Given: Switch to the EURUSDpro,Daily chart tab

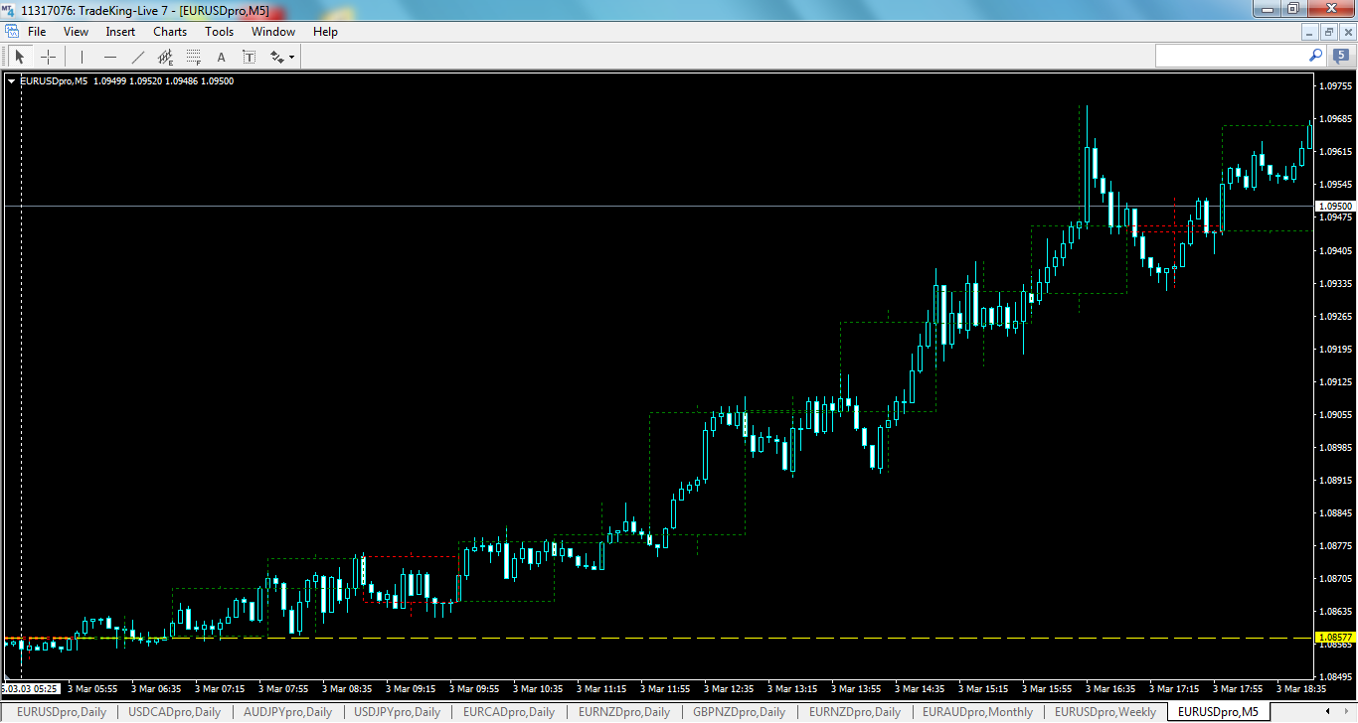Looking at the screenshot, I should [62, 712].
